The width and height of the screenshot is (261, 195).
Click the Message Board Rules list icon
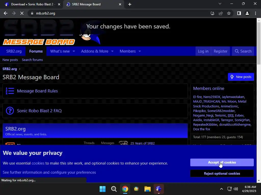click(10, 91)
